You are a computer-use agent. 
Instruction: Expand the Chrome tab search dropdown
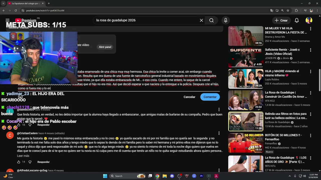click(3, 3)
